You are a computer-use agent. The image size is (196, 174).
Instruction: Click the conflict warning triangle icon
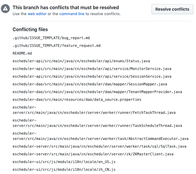click(x=5, y=9)
